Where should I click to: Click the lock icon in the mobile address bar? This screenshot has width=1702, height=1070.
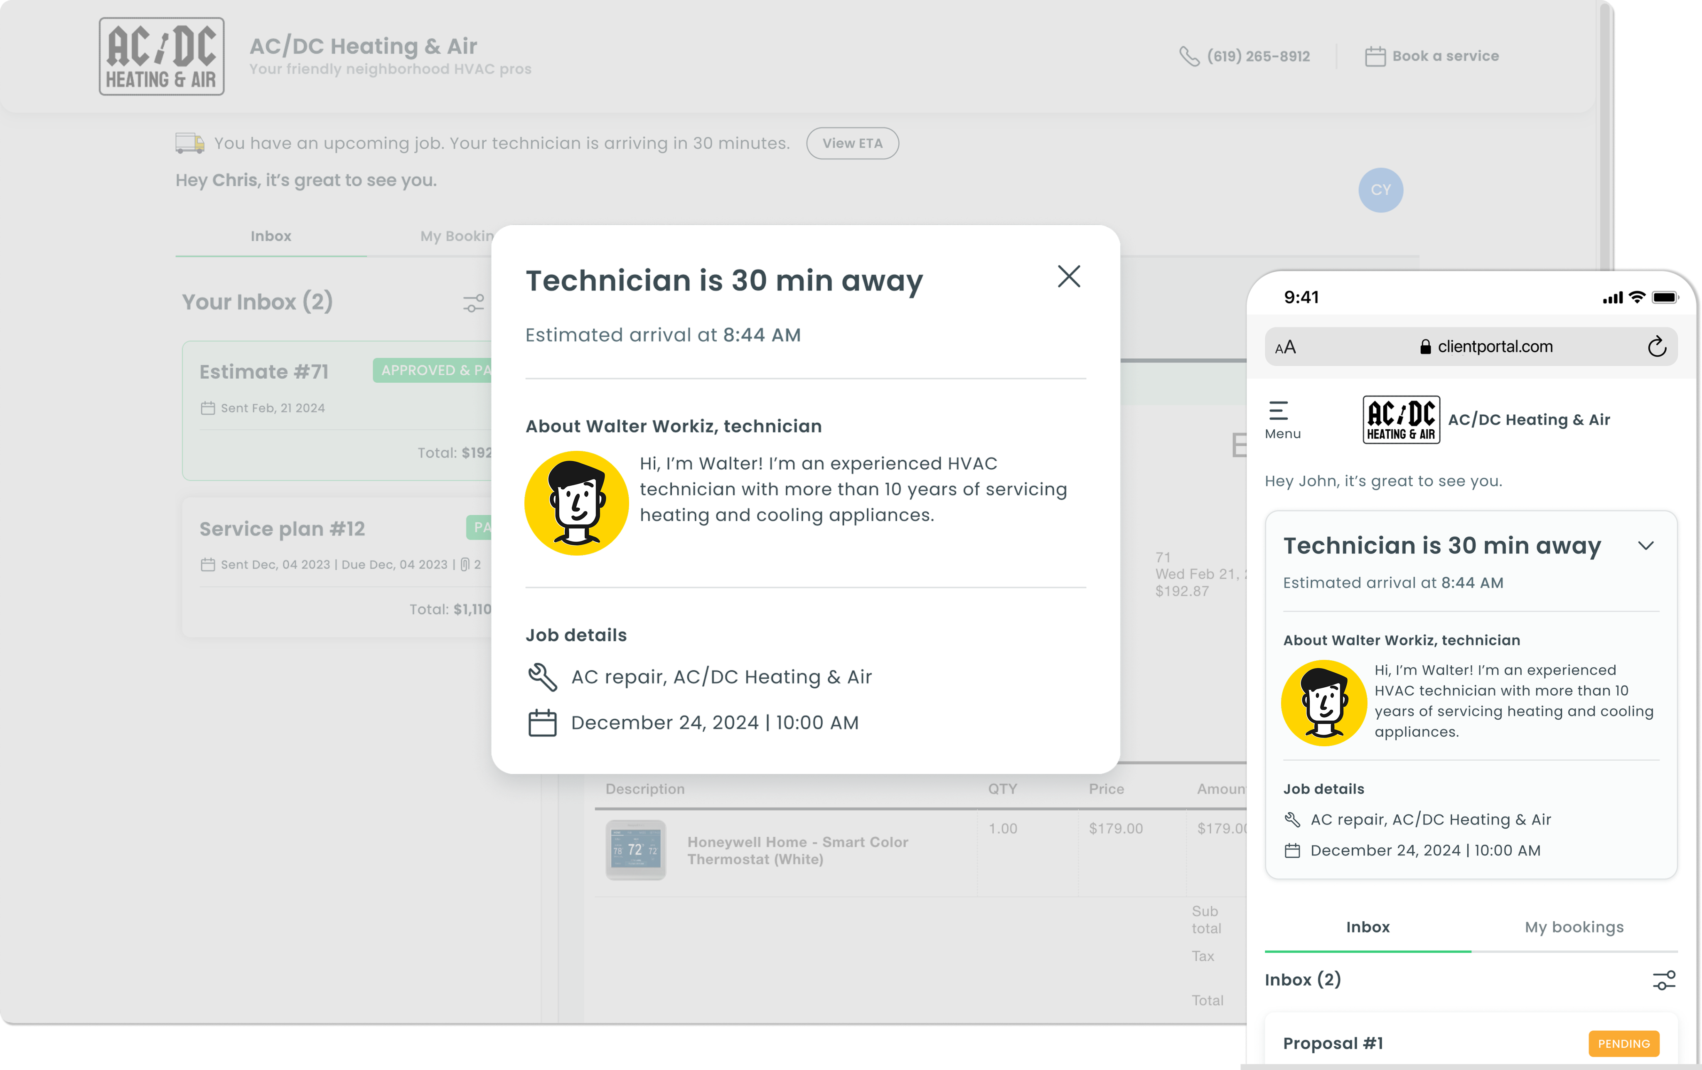[x=1426, y=347]
